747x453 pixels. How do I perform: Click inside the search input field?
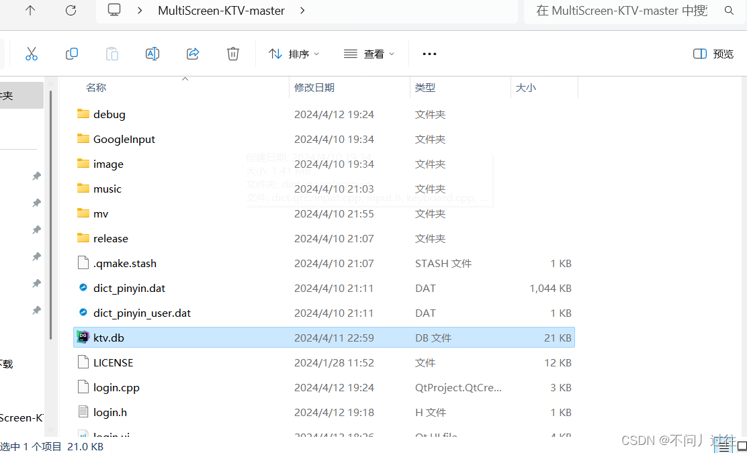[x=625, y=11]
